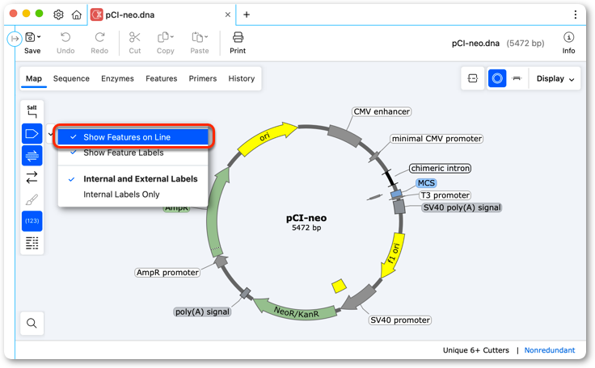Switch to the Map tab
This screenshot has height=368, width=595.
click(34, 78)
